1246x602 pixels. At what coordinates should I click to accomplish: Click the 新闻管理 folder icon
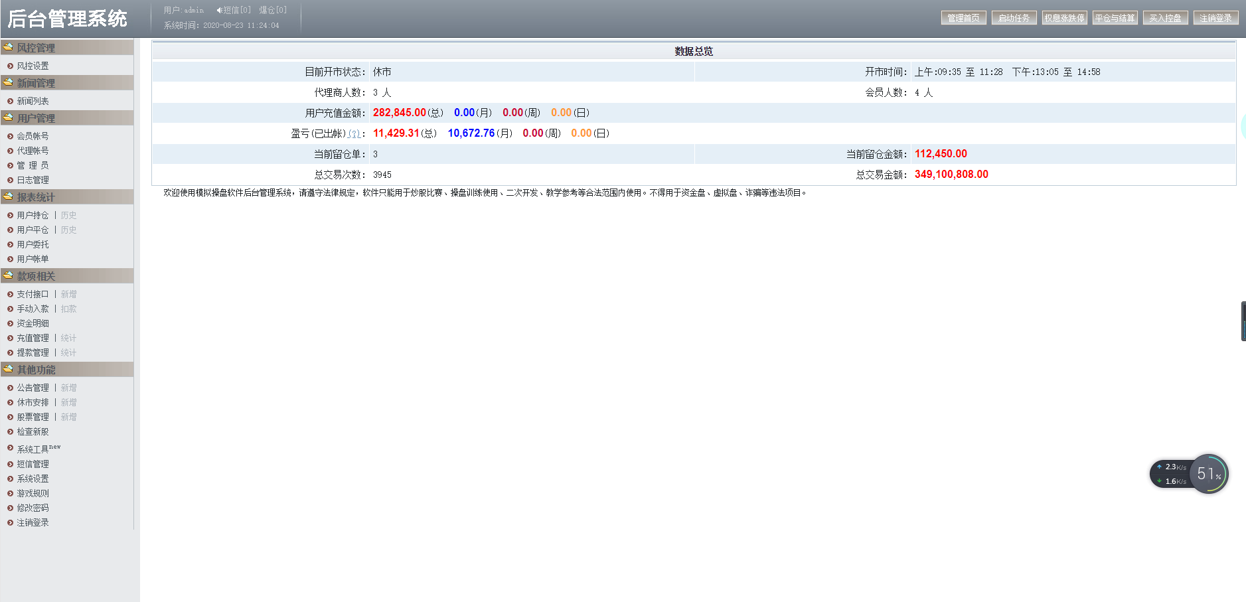(8, 82)
